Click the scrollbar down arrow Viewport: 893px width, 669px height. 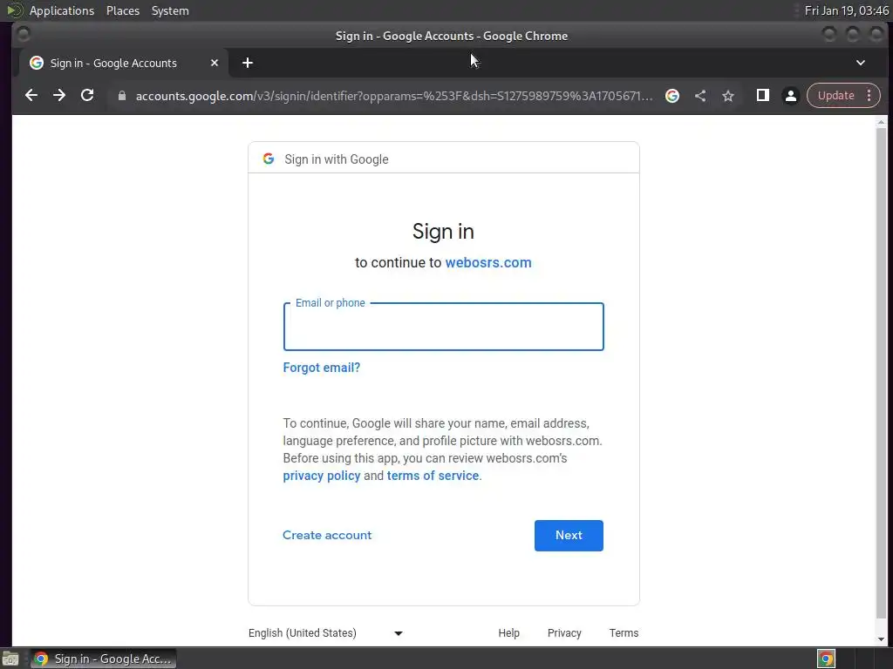pos(881,639)
